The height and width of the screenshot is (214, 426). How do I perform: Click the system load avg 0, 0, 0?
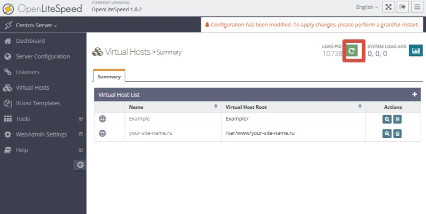(377, 53)
